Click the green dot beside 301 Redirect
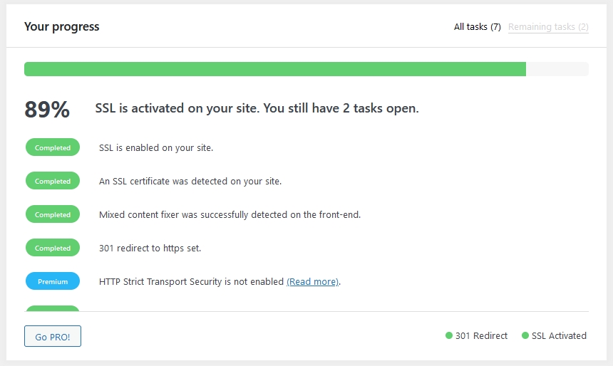The image size is (613, 366). point(449,335)
